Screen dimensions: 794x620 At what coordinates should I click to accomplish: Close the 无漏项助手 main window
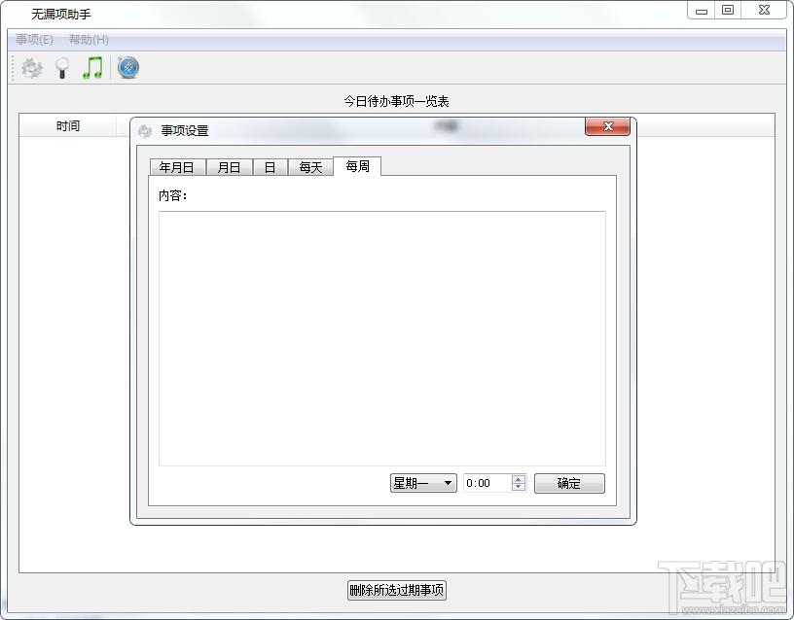pyautogui.click(x=764, y=11)
